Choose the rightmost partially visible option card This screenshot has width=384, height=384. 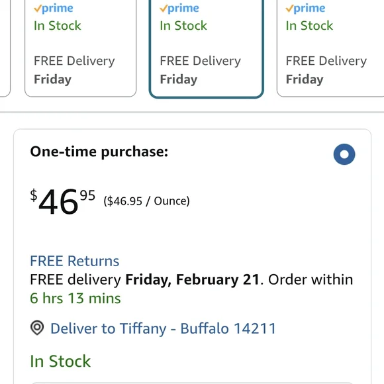(330, 48)
